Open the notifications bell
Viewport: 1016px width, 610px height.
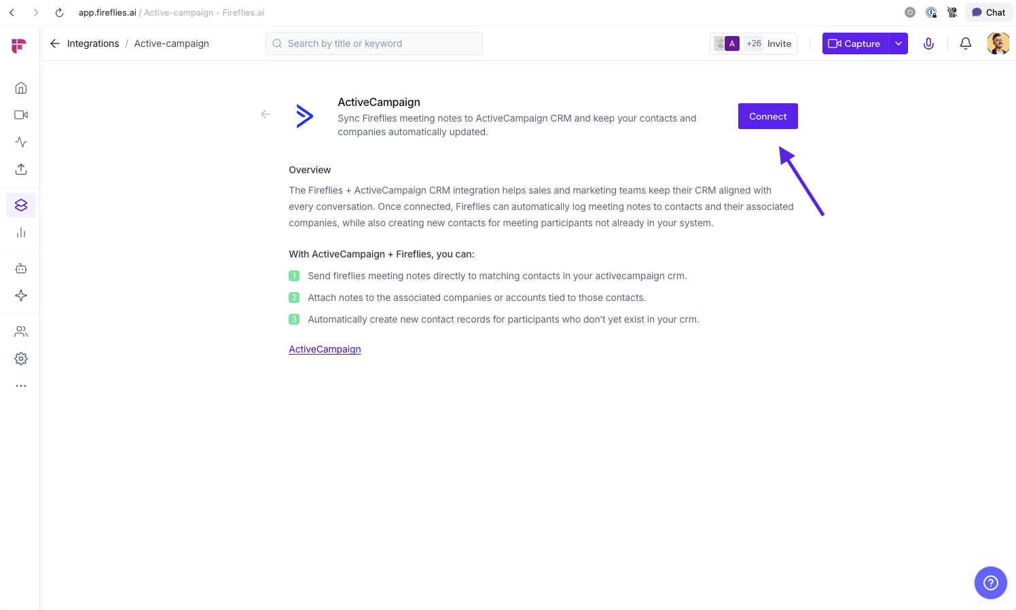[965, 43]
